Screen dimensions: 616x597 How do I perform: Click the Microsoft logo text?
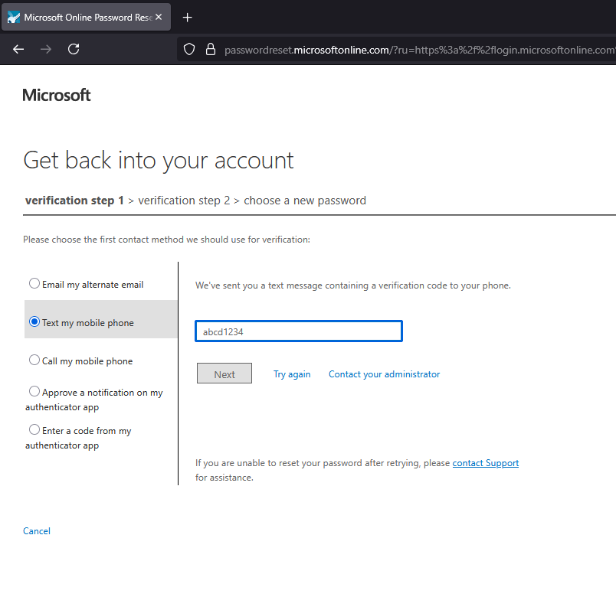[57, 95]
